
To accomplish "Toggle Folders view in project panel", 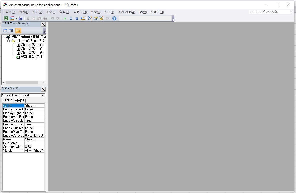I will tap(18, 31).
